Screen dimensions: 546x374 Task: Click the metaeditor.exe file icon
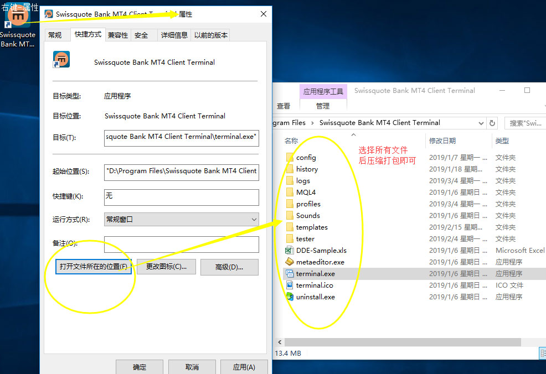click(x=289, y=262)
